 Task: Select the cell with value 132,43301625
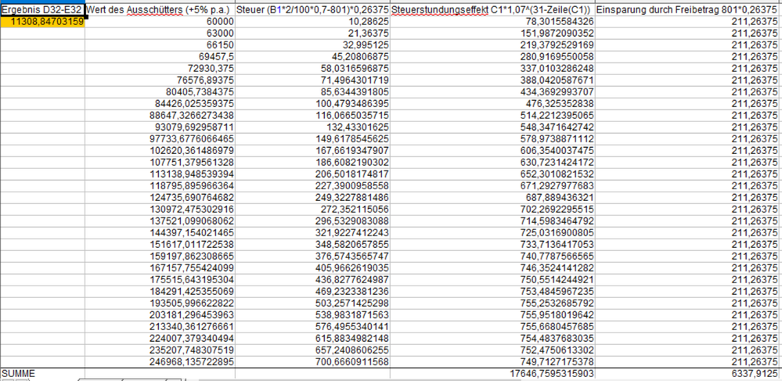[312, 127]
